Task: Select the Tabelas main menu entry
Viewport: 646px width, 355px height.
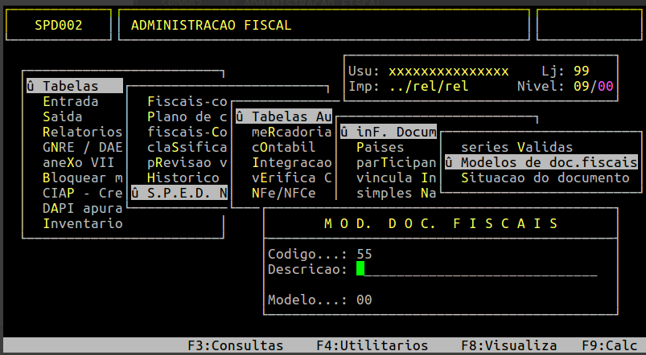Action: (75, 86)
